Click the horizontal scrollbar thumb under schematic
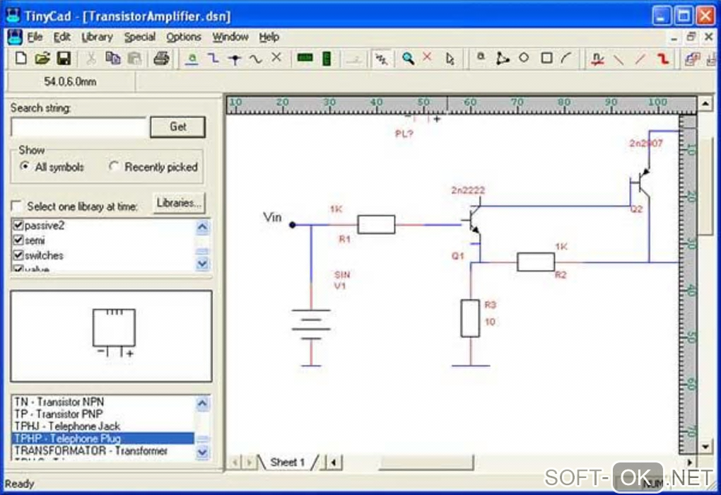Image resolution: width=721 pixels, height=495 pixels. point(426,462)
